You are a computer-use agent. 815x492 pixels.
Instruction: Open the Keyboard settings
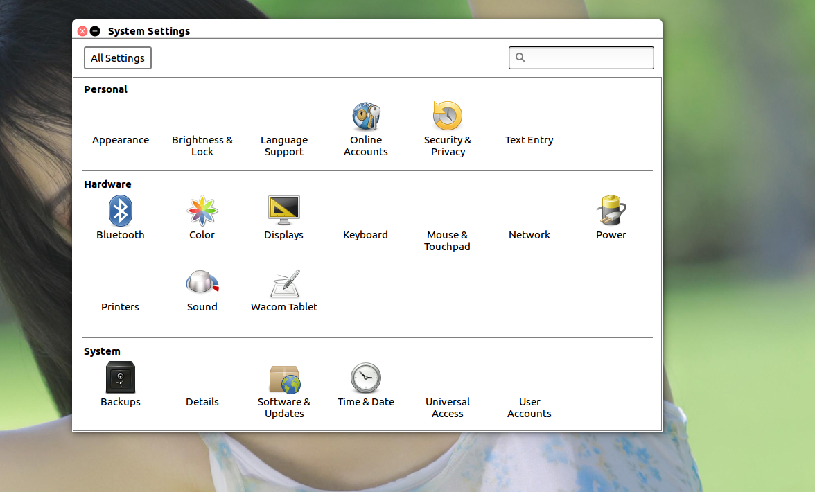365,235
